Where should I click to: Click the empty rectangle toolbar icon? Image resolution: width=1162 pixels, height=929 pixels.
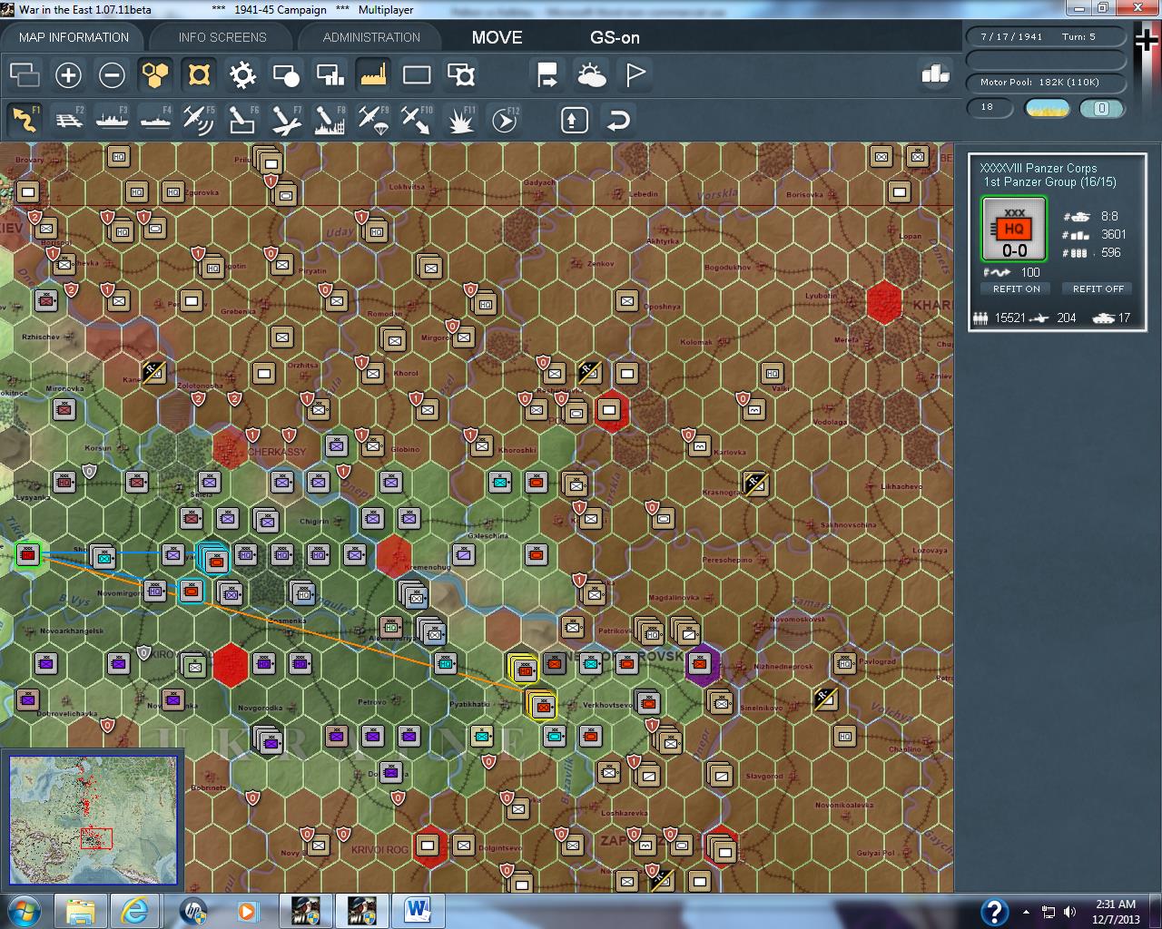[417, 74]
